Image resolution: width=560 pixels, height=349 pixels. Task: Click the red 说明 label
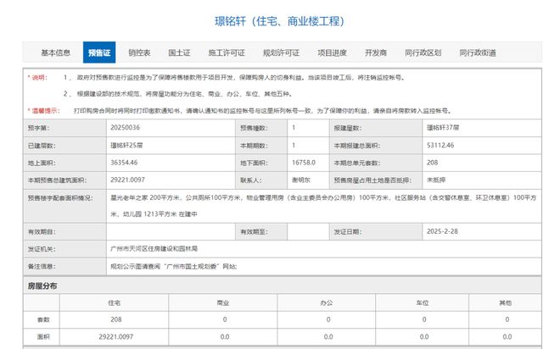coord(37,77)
